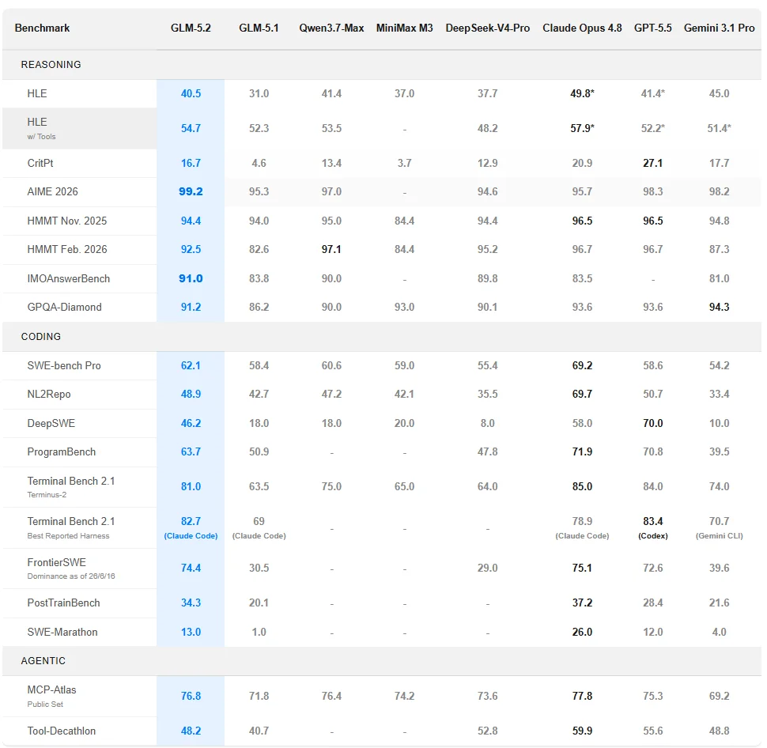Screen dimensions: 767x748
Task: Click the FrontierSWE row label
Action: tap(71, 569)
